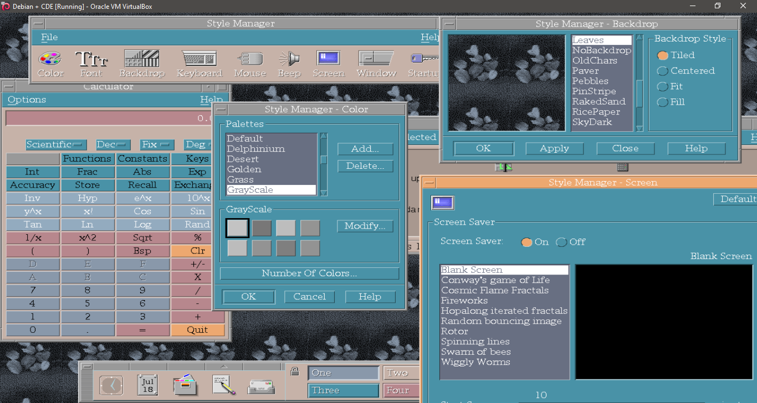Screen dimensions: 757x403
Task: Choose the Fill backdrop style
Action: click(662, 102)
